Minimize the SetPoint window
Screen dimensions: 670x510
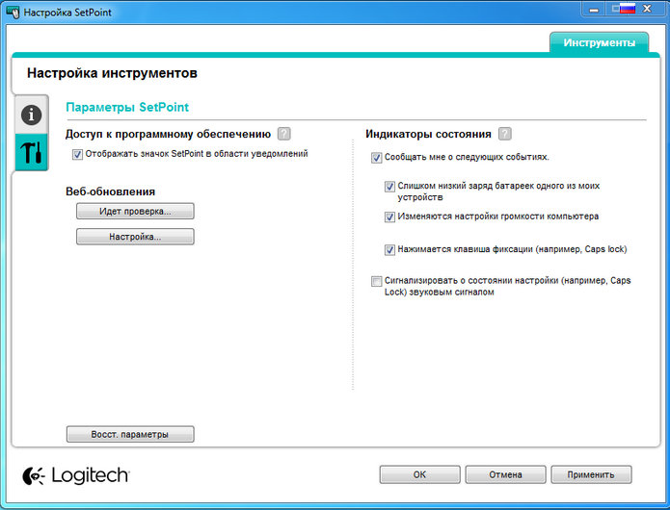594,10
